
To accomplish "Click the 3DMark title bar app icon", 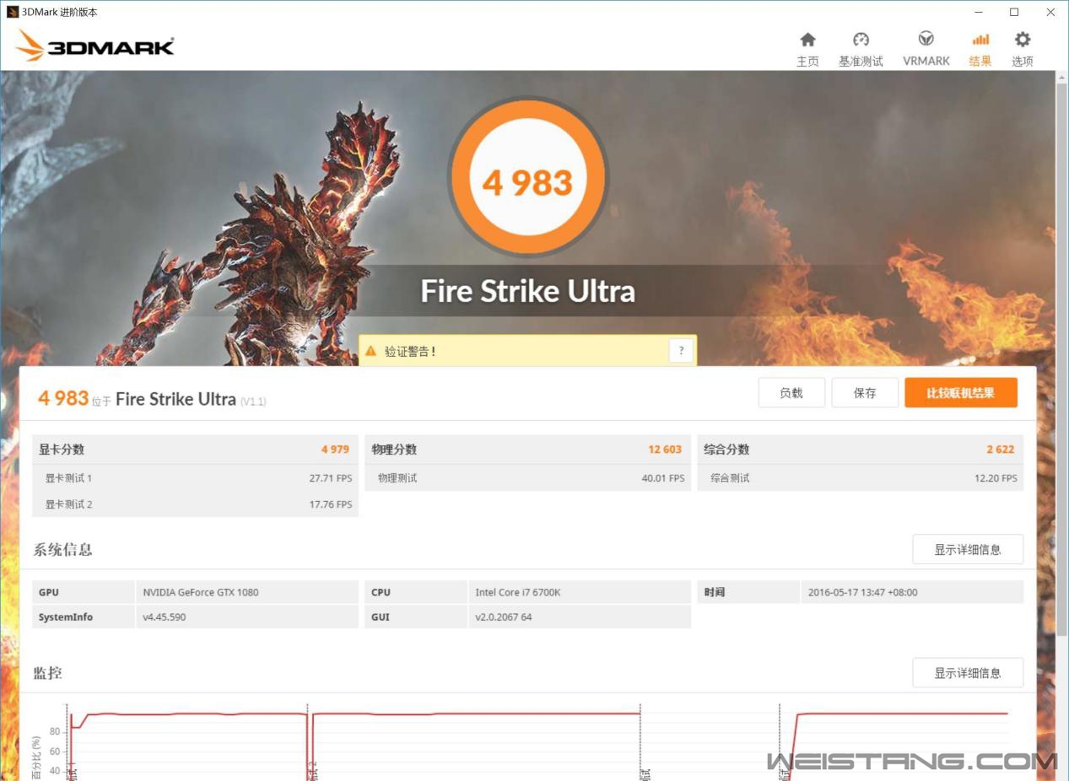I will 12,12.
